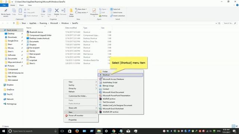
Task: Open Settings gear on taskbar
Action: pyautogui.click(x=106, y=131)
